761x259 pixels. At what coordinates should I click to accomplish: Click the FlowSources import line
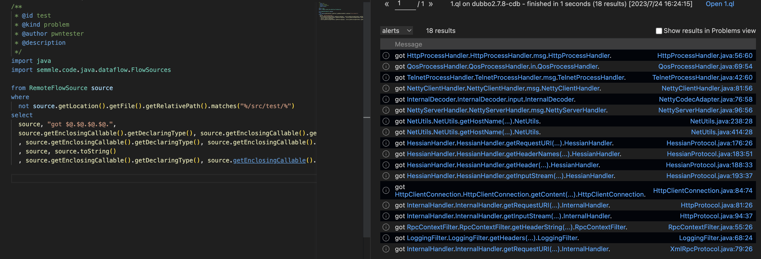[91, 70]
